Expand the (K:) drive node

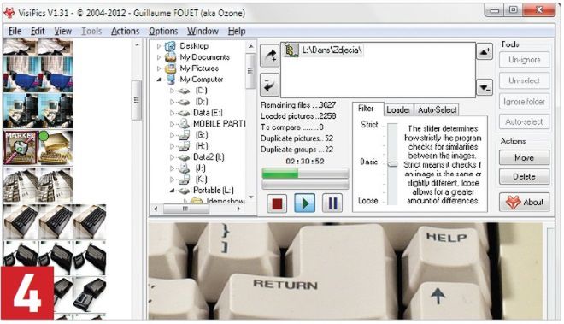click(172, 180)
